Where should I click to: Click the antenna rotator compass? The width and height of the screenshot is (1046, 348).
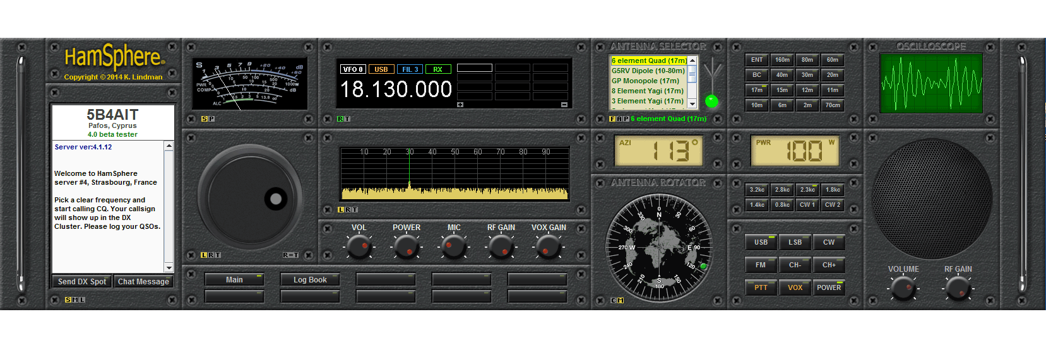659,248
